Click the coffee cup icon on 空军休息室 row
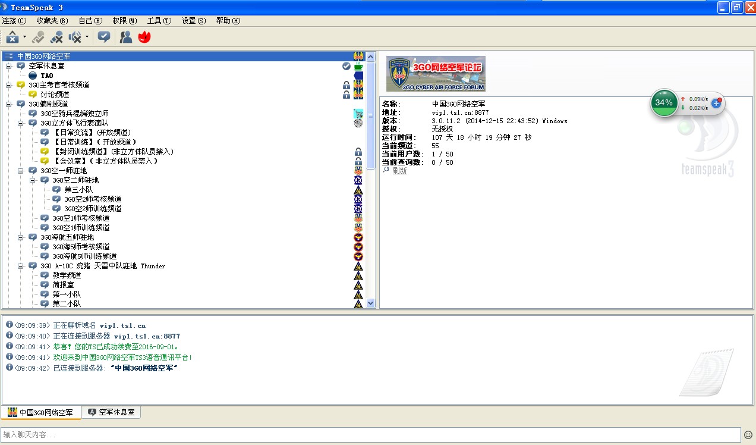The image size is (756, 445). pos(358,66)
